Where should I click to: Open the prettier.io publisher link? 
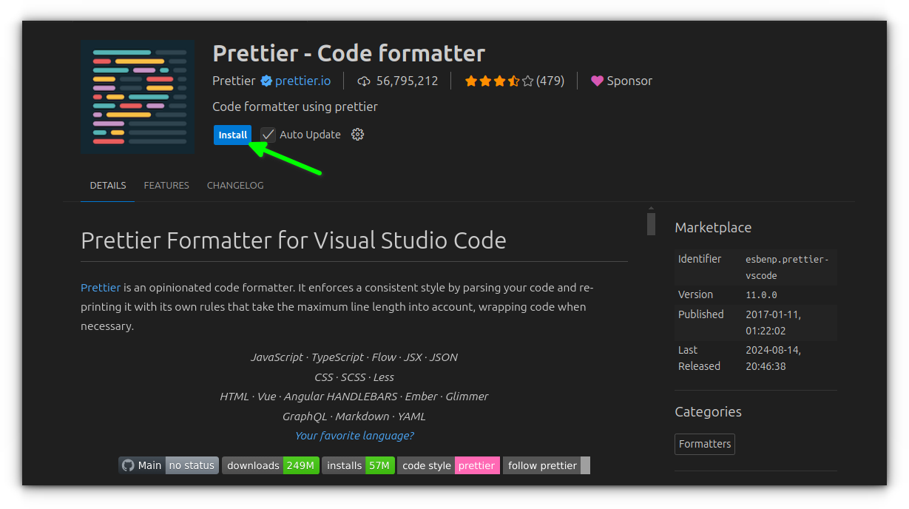[303, 81]
